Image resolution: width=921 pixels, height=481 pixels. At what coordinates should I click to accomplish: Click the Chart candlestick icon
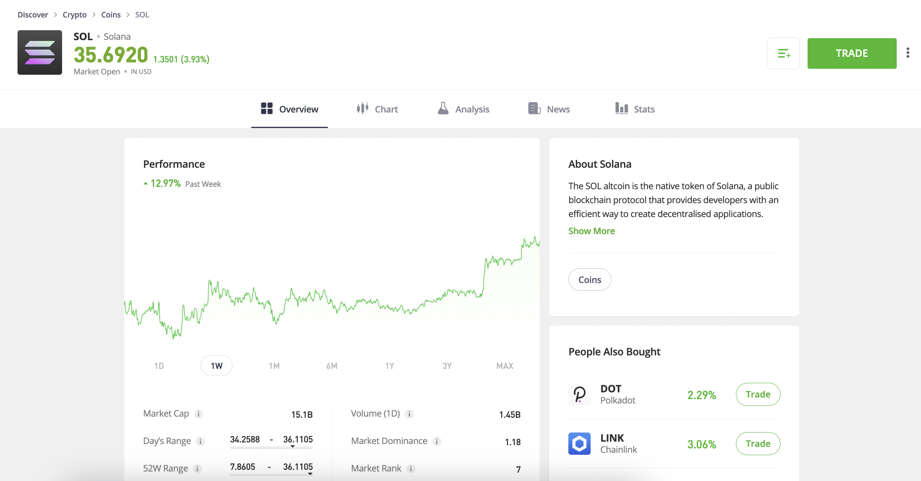(363, 108)
